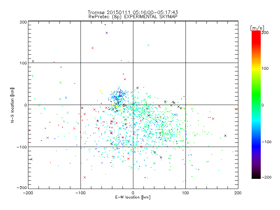The height and width of the screenshot is (210, 280).
Task: Click the x-axis tick label "0"
Action: [133, 193]
